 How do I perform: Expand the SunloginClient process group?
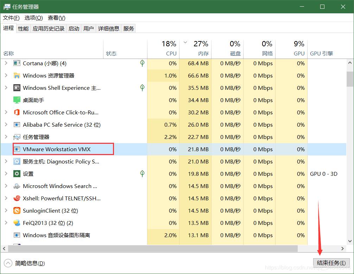pyautogui.click(x=6, y=211)
